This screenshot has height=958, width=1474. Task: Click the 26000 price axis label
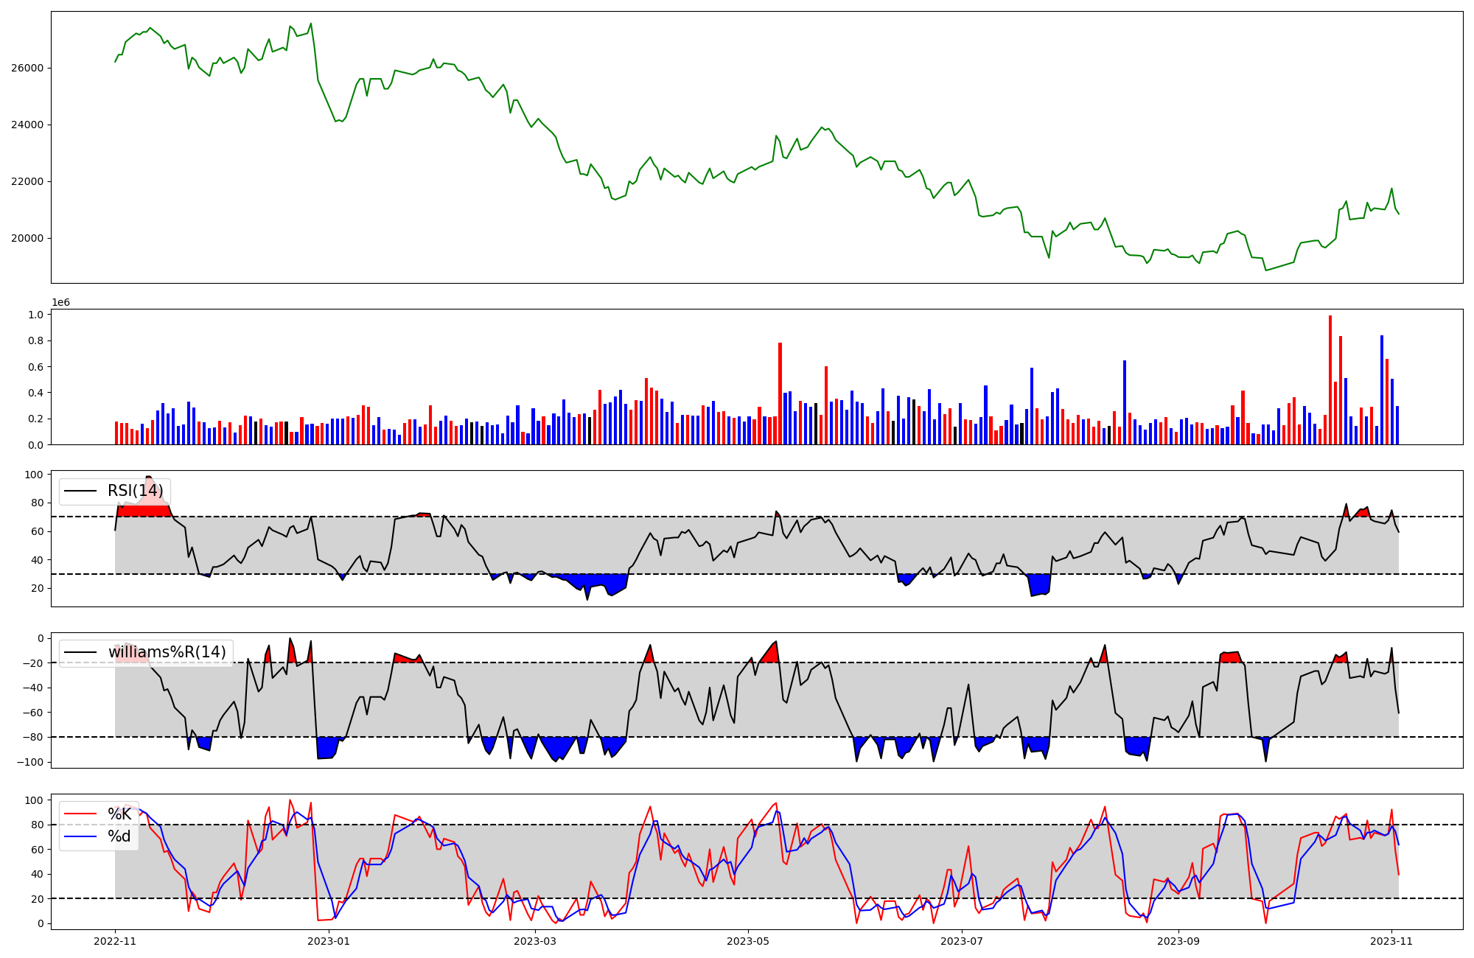[27, 69]
